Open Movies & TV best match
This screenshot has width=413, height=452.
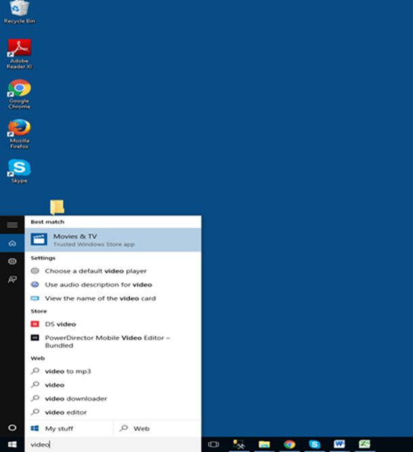click(x=113, y=240)
